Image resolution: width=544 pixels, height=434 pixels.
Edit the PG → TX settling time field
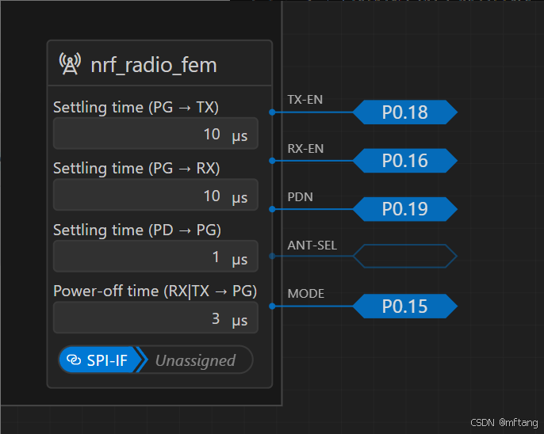coord(155,134)
